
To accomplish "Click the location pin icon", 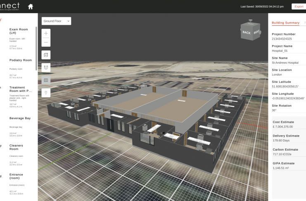I will click(46, 92).
